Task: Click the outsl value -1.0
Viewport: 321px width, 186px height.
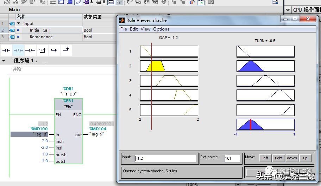Action: coord(44,161)
